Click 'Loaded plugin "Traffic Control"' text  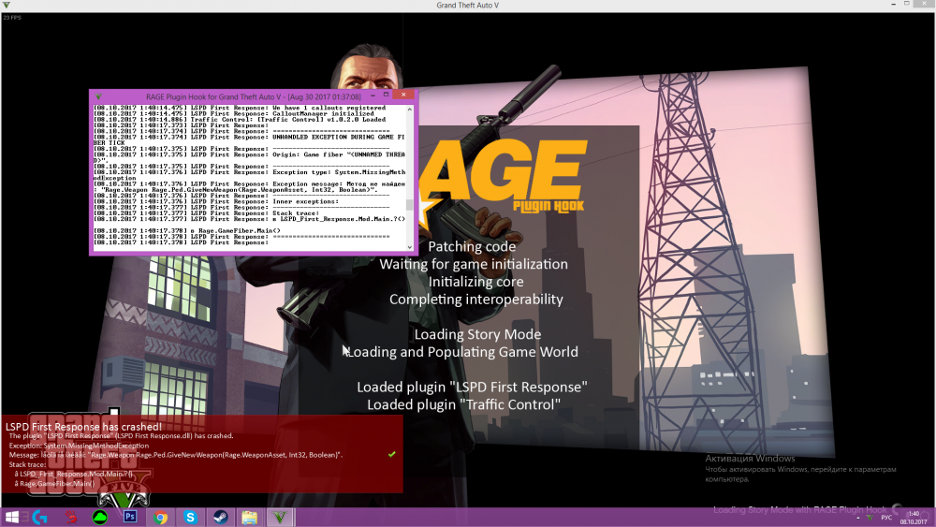click(x=464, y=404)
